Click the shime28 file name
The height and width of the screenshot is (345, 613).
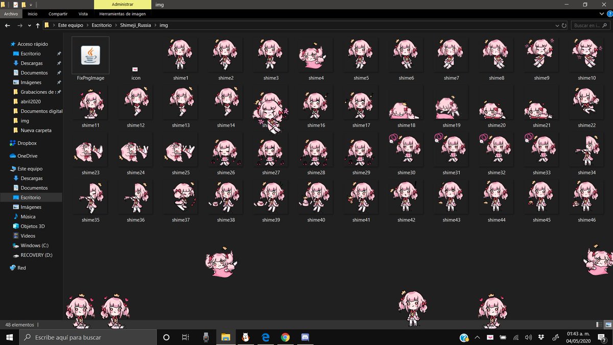[x=316, y=172]
